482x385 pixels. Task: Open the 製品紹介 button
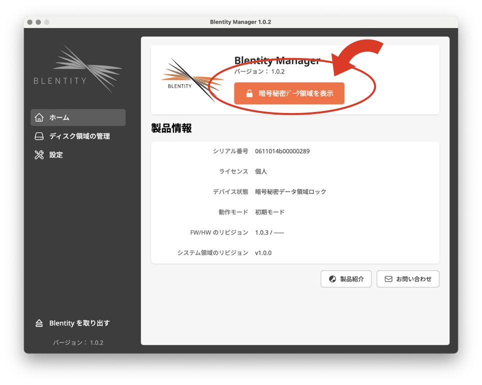[x=346, y=279]
